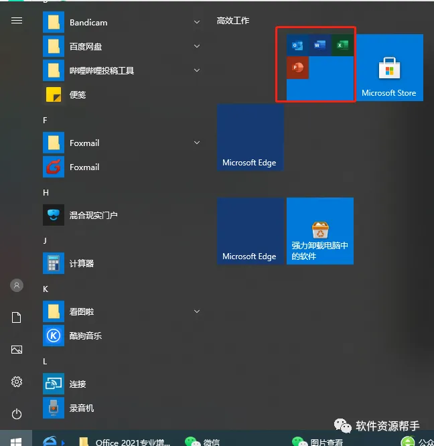
Task: Switch to the 微信 taskbar item
Action: coord(202,441)
